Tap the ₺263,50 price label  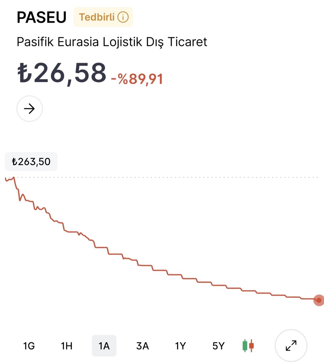point(31,162)
